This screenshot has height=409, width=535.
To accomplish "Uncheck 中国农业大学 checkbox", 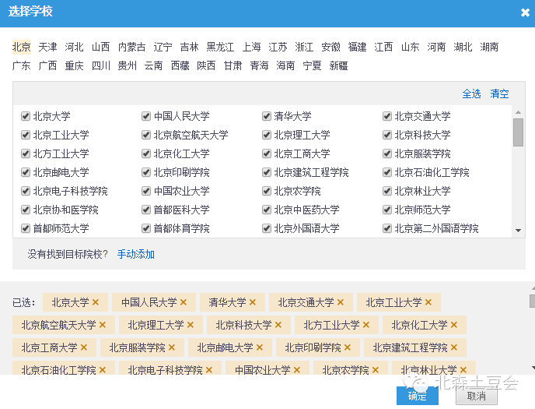I will [146, 191].
